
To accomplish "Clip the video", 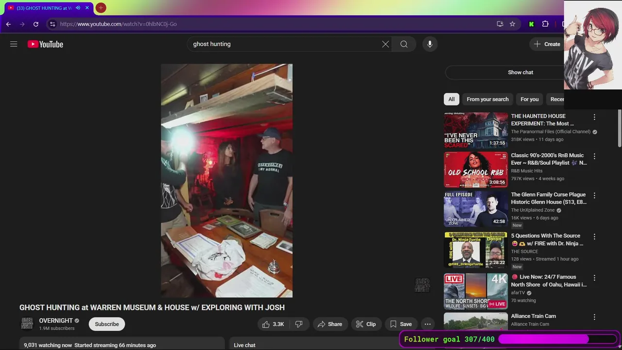I will point(365,324).
